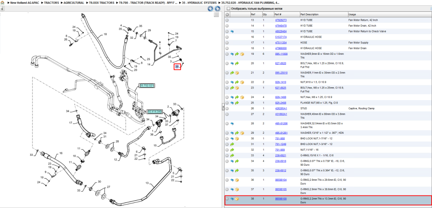The image size is (432, 208).
Task: Select 'Fan Motor Supply' usage text
Action: click(x=359, y=43)
